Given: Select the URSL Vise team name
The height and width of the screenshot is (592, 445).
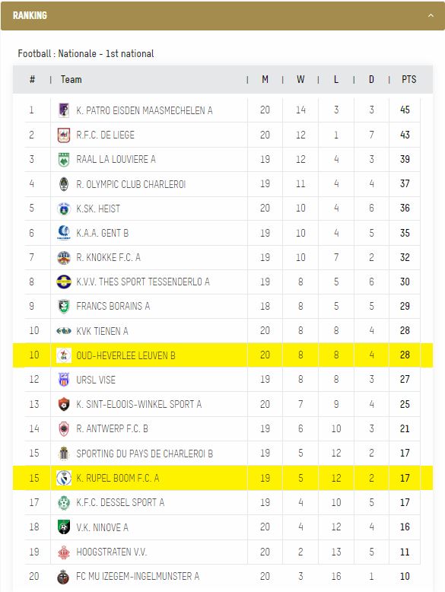Looking at the screenshot, I should point(96,380).
